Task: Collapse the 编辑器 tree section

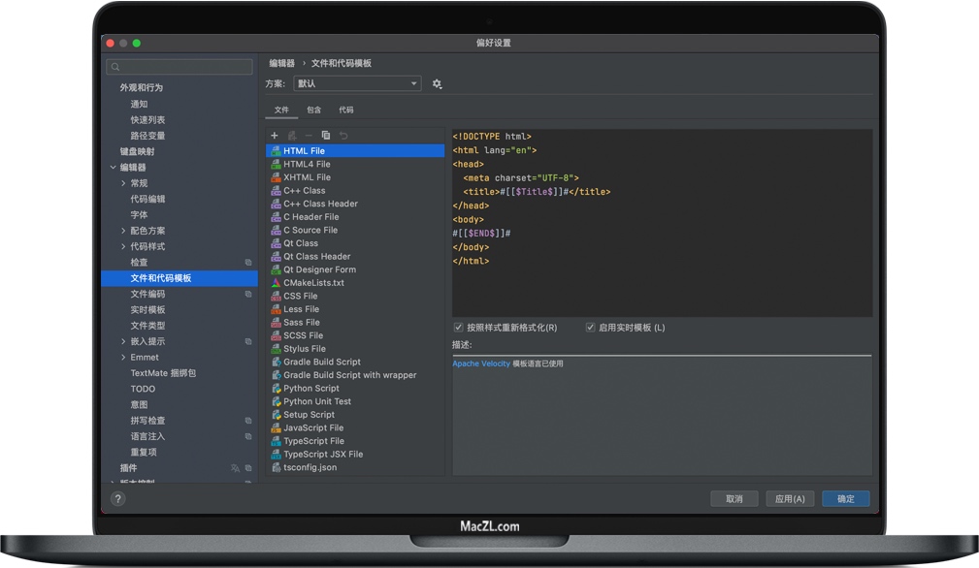Action: coord(114,167)
